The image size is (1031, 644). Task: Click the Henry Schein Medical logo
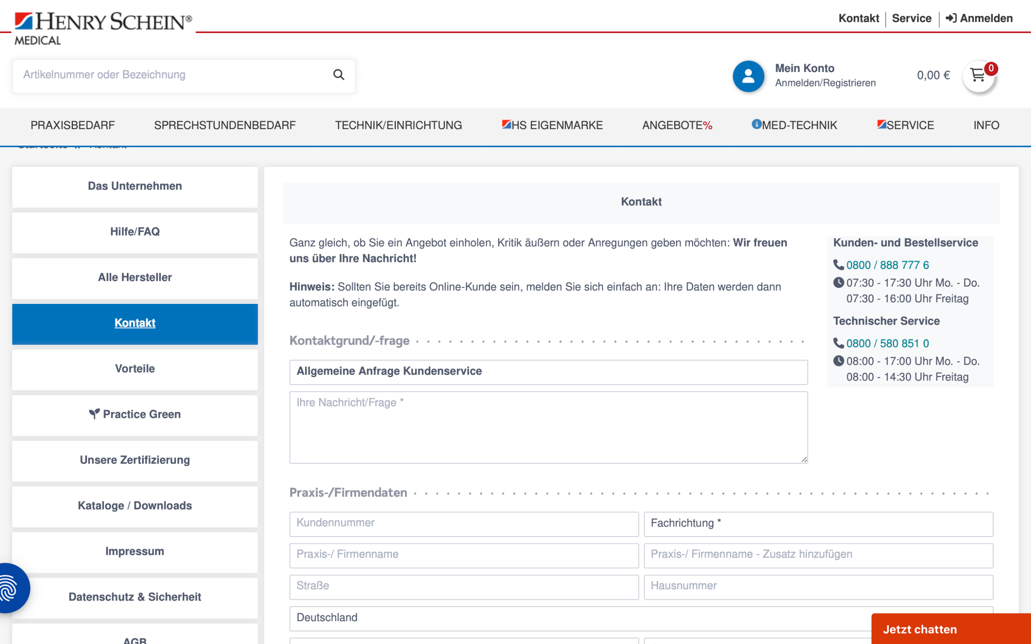pos(103,28)
